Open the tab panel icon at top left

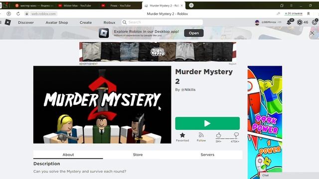(5, 5)
